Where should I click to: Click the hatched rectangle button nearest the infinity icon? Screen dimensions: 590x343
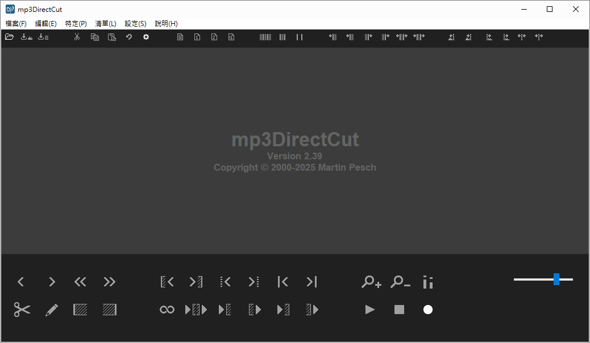(110, 310)
